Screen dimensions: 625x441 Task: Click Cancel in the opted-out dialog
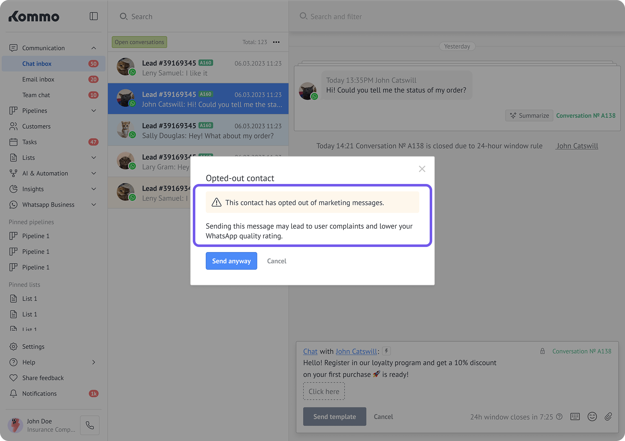pyautogui.click(x=277, y=261)
